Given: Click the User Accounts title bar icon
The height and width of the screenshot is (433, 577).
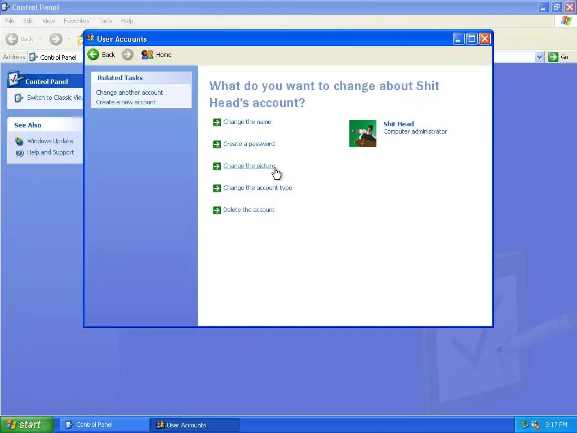Looking at the screenshot, I should coord(91,38).
